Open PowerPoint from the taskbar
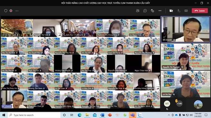The image size is (211, 118). tap(110, 115)
